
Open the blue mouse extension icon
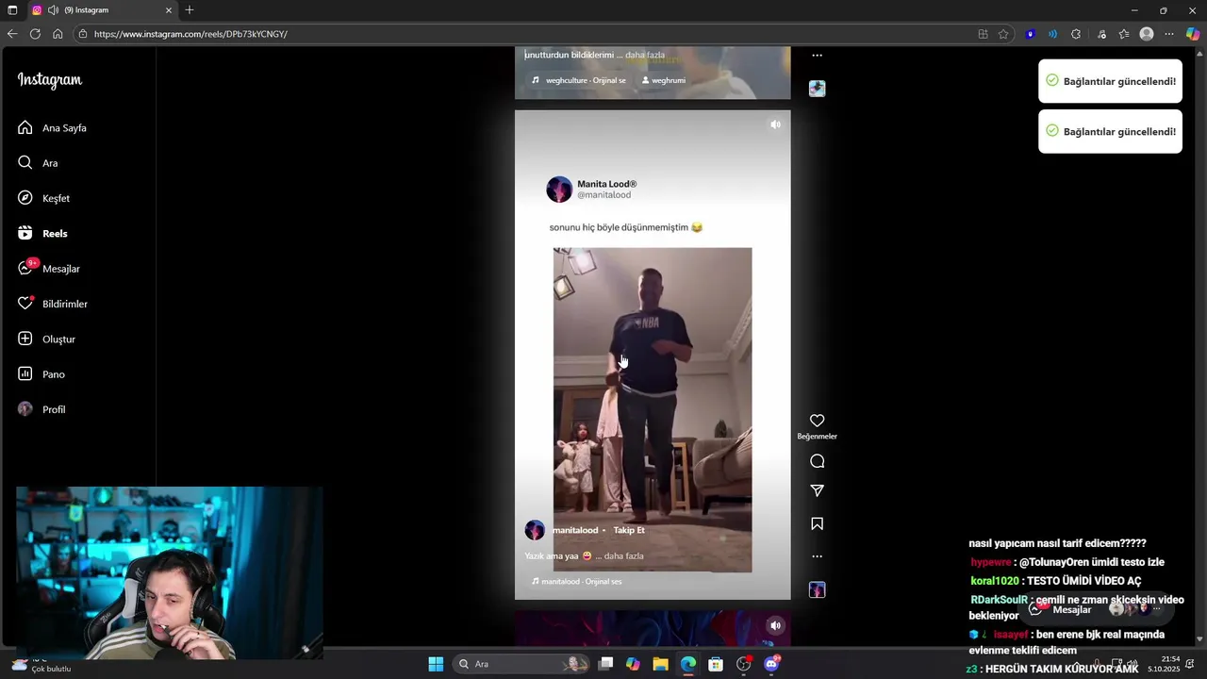coord(1031,34)
